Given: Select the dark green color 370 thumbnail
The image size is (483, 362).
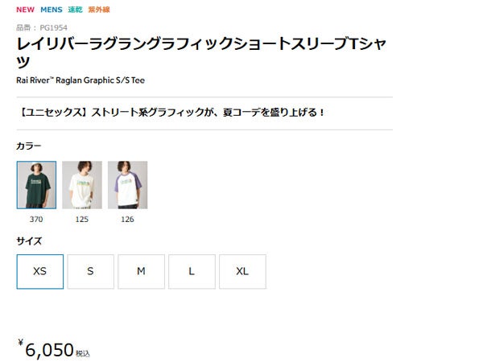Looking at the screenshot, I should 36,185.
